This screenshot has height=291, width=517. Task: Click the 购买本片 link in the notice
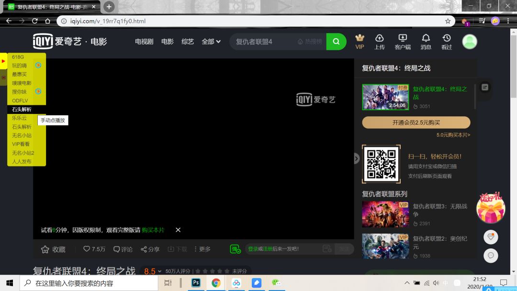[152, 230]
